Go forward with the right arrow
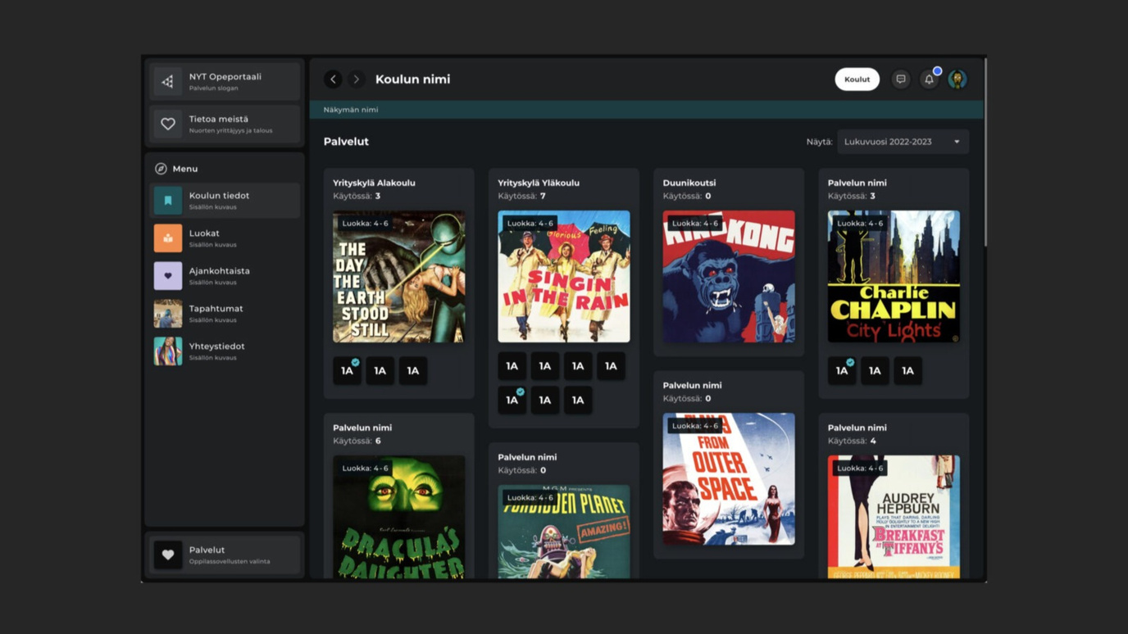The width and height of the screenshot is (1128, 634). click(x=356, y=79)
